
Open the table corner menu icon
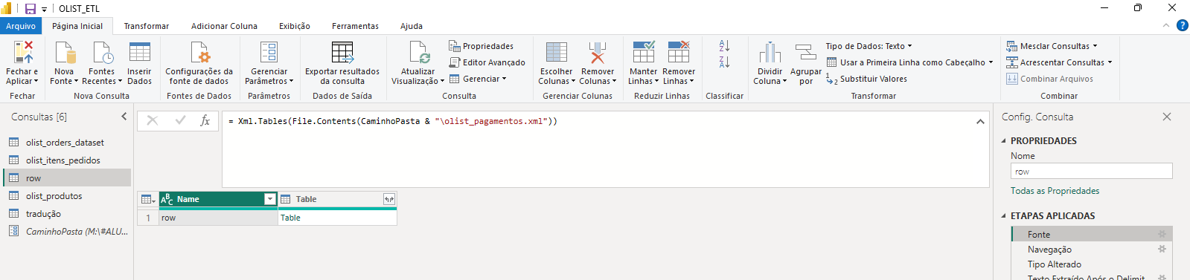pyautogui.click(x=148, y=199)
